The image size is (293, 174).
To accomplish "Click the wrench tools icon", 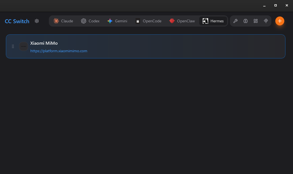I will 235,21.
